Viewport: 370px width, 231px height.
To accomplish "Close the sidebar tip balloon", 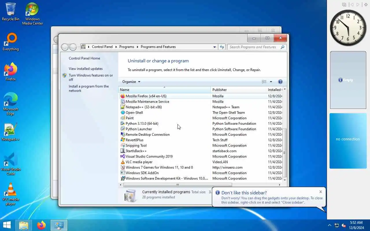I will (321, 192).
